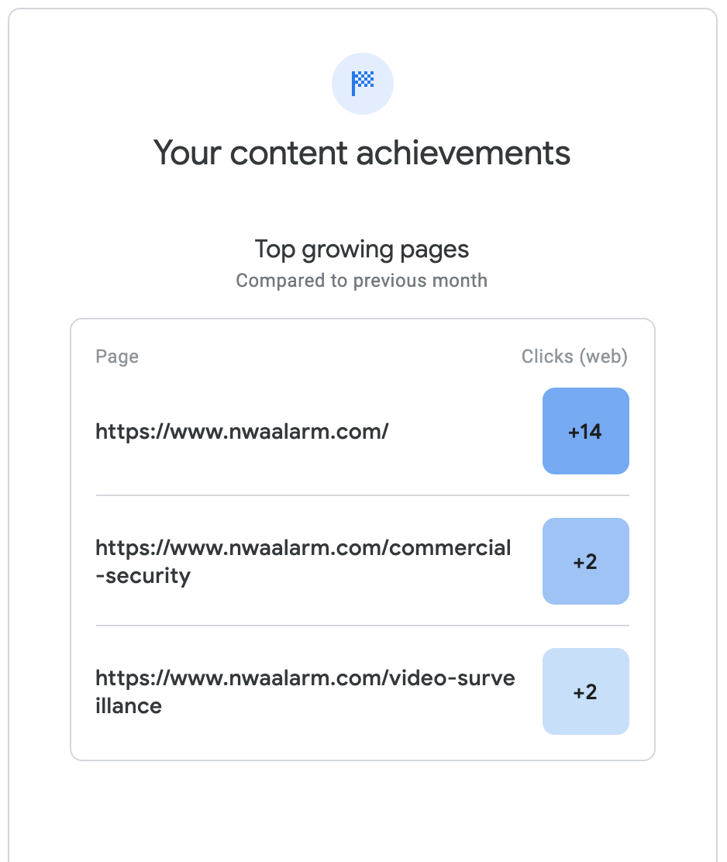
Task: Click divider line above the video-surveillance row
Action: click(x=362, y=626)
